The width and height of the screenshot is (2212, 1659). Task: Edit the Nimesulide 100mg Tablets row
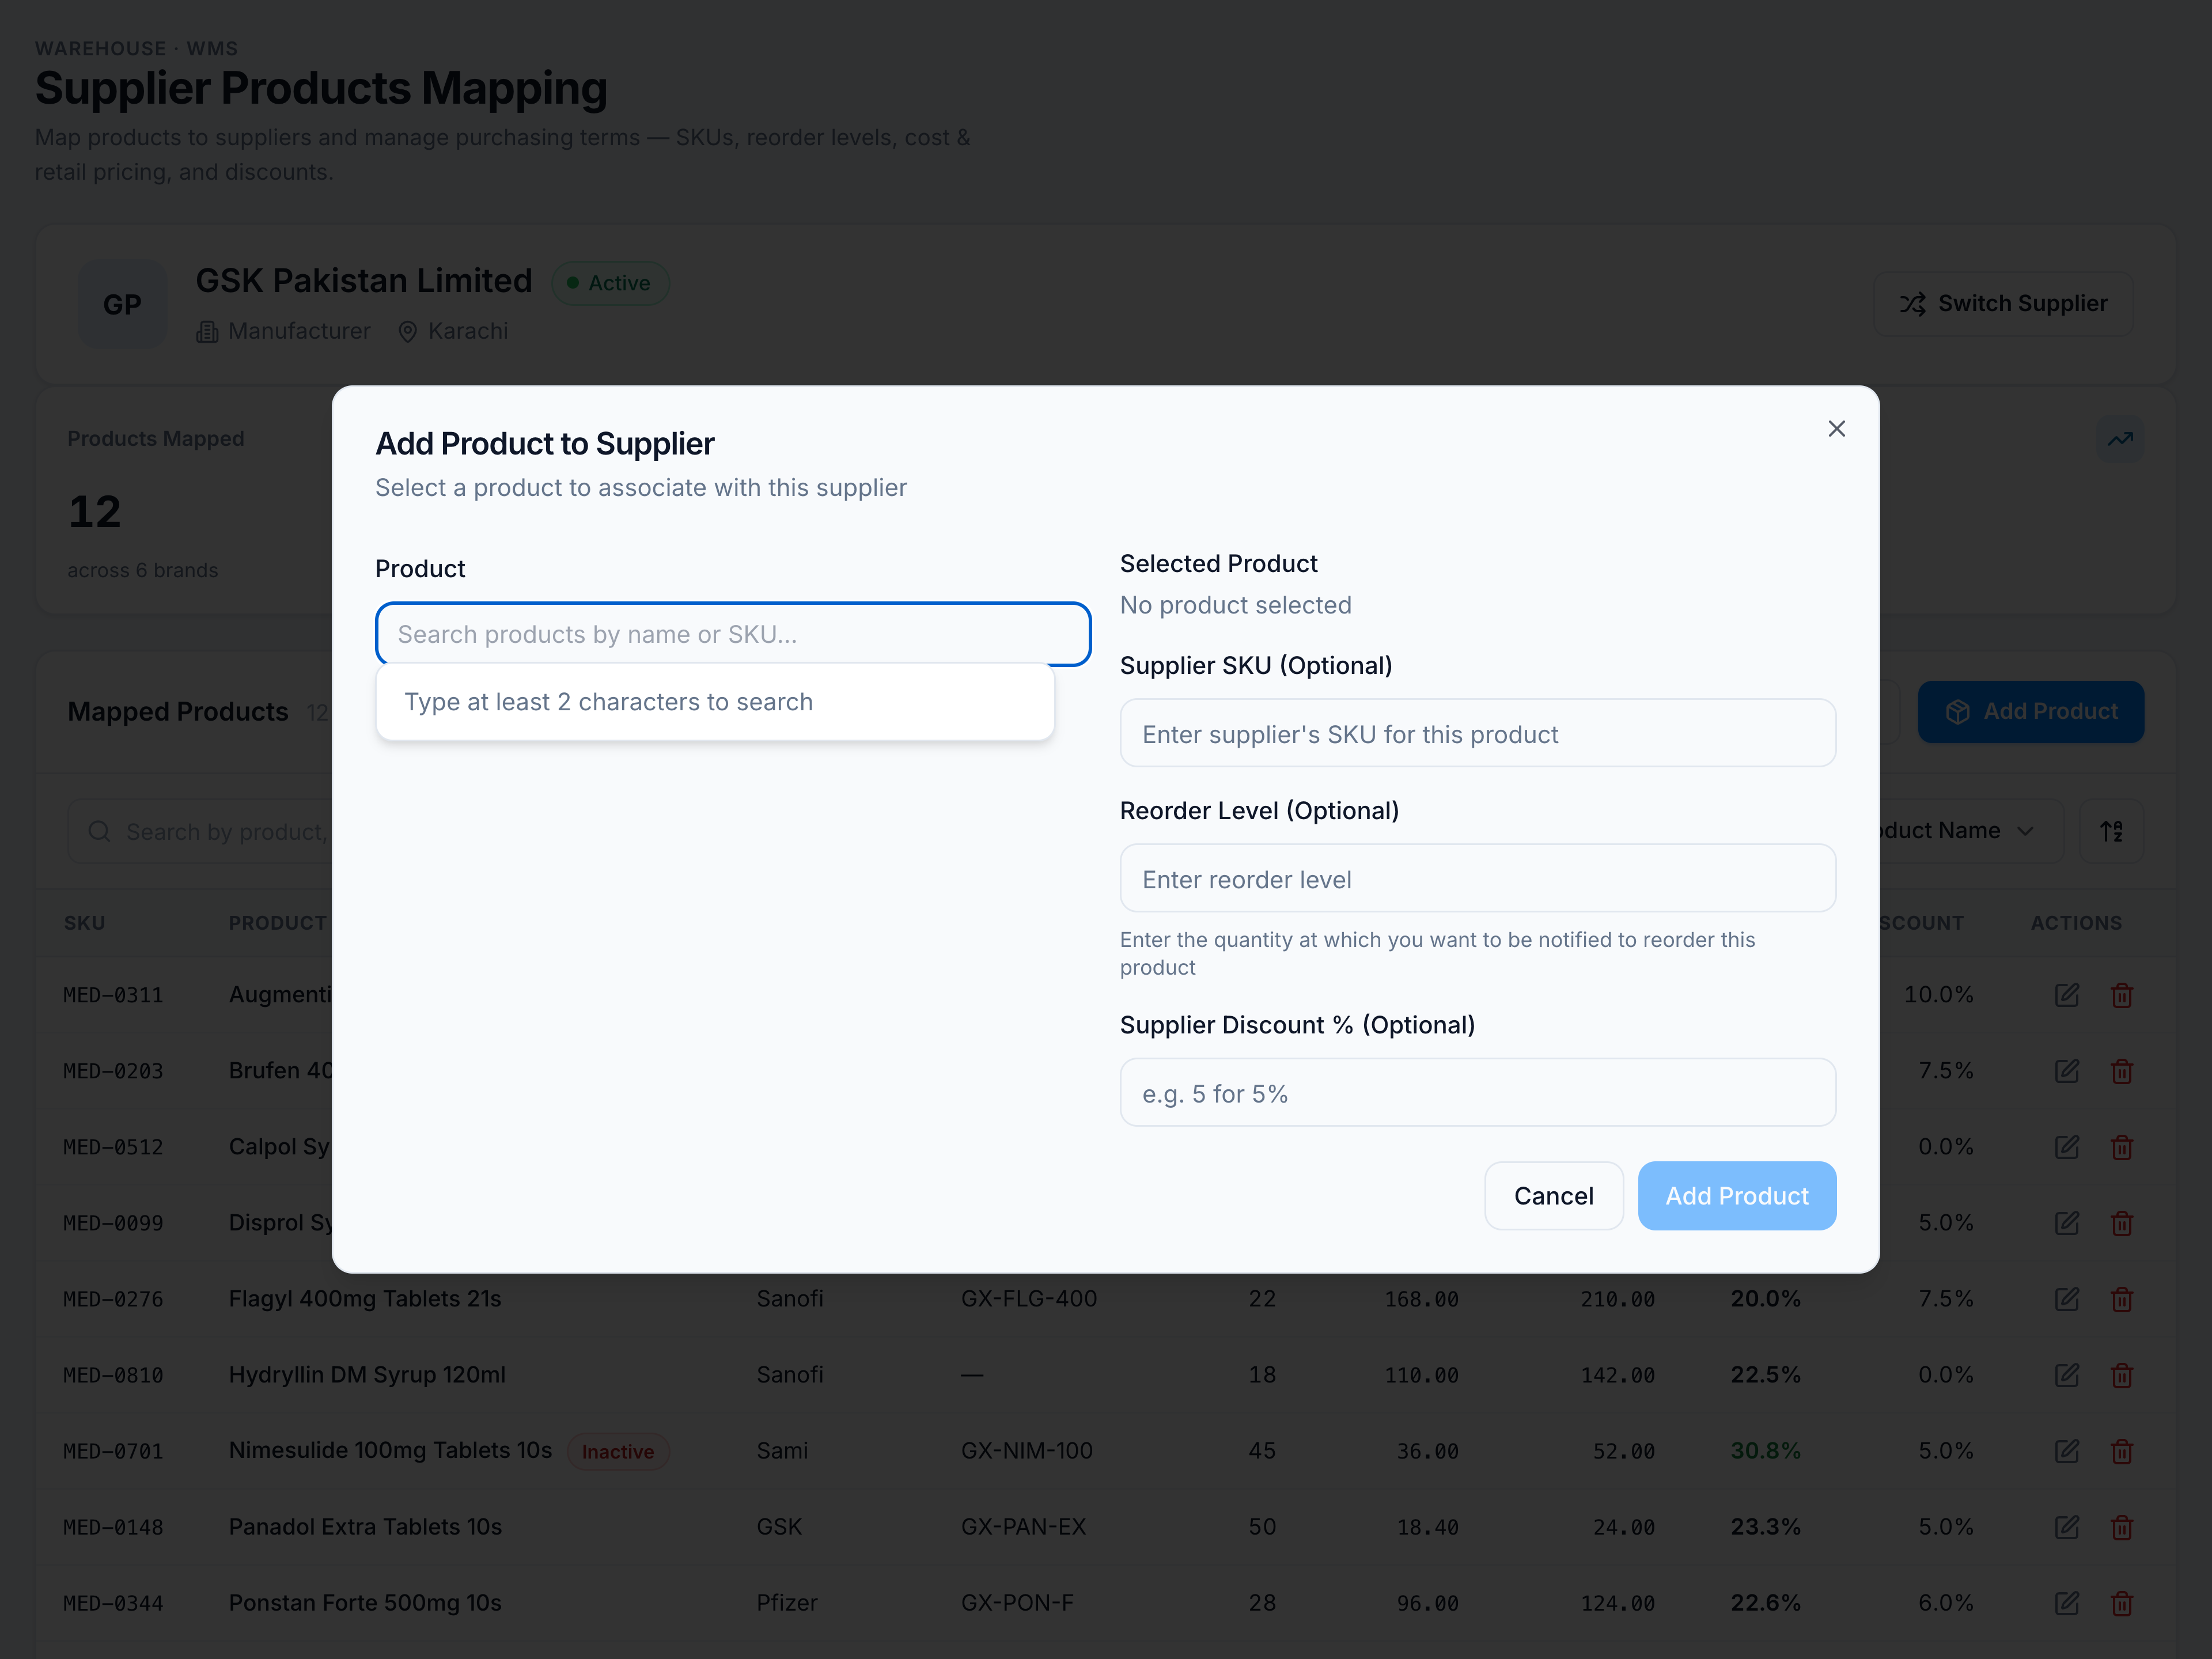tap(2067, 1451)
